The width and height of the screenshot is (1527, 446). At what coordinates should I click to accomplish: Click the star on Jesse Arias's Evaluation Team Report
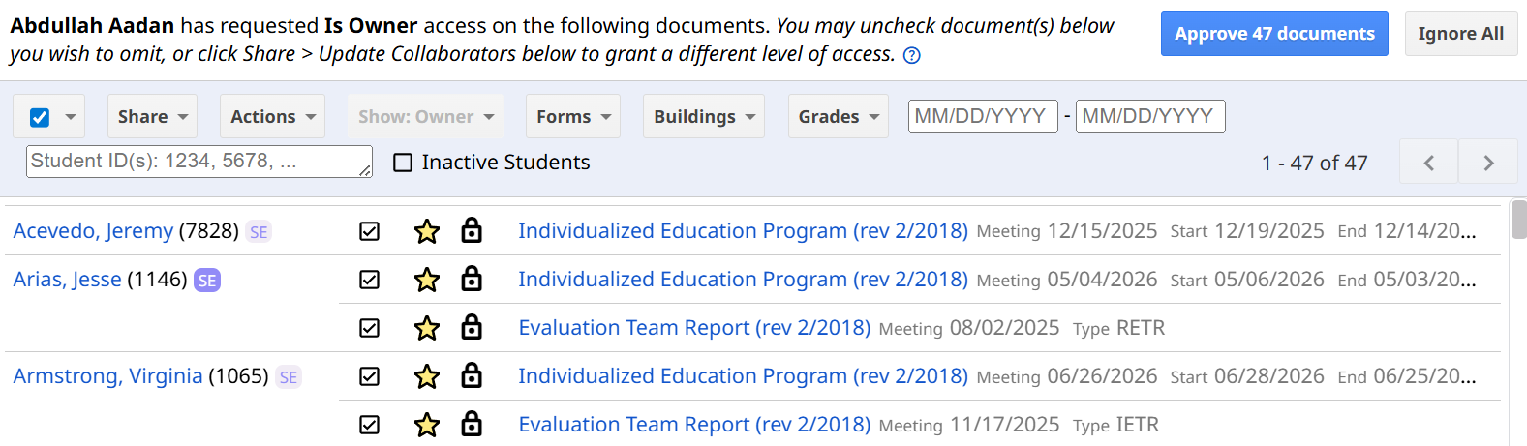tap(427, 328)
